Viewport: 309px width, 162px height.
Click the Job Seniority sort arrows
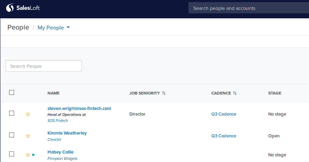pos(164,93)
